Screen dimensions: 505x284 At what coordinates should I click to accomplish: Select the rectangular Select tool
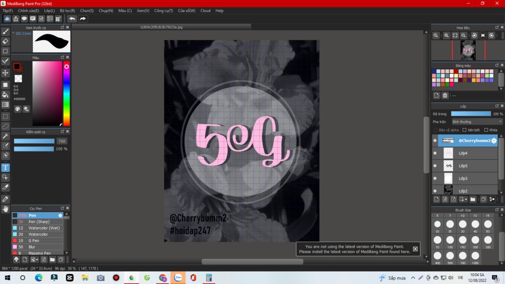[5, 116]
